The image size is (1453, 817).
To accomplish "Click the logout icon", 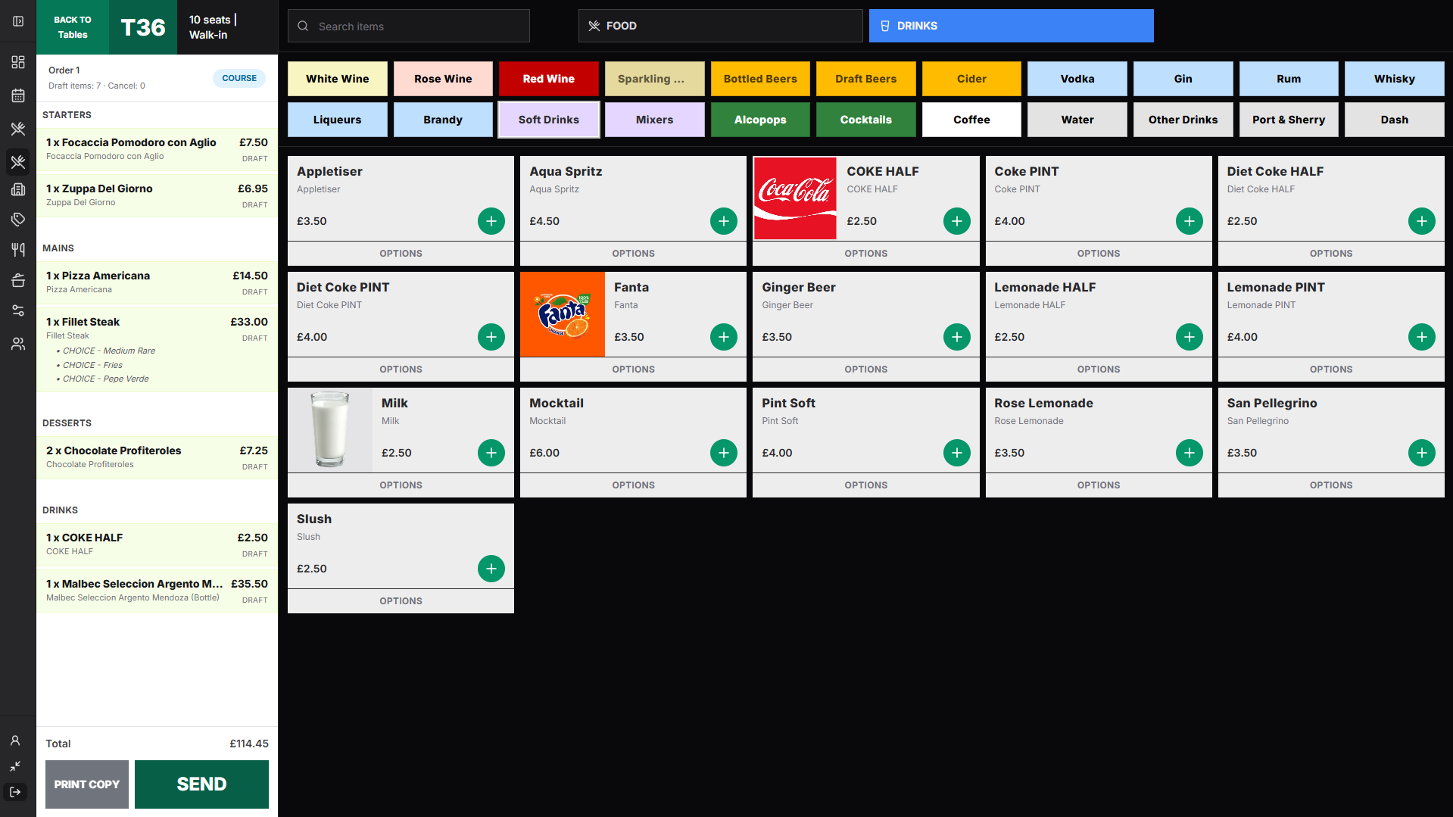I will click(15, 792).
